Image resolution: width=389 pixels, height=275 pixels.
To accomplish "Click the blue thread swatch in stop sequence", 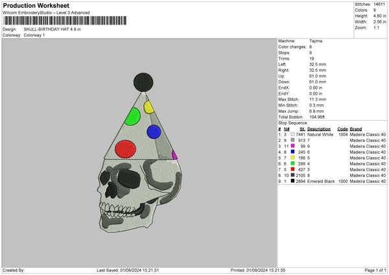I will pyautogui.click(x=294, y=152).
